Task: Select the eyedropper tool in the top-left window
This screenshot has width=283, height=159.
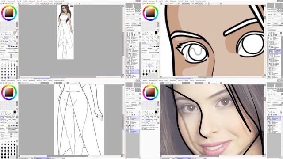Action: [10, 34]
